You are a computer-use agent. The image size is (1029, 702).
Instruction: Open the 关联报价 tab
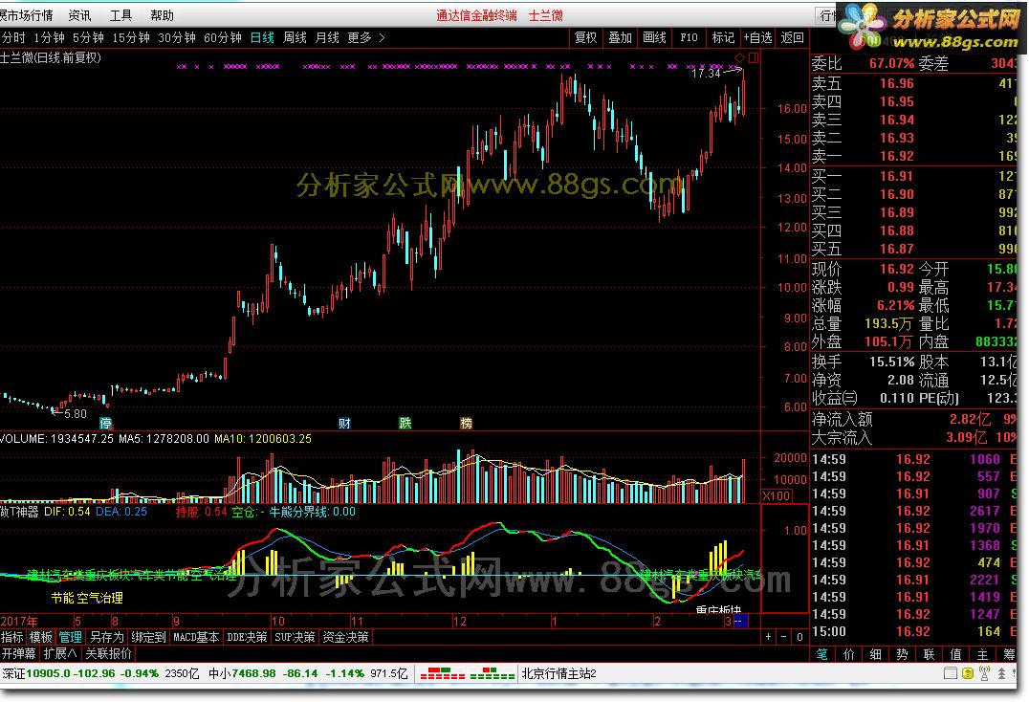(109, 653)
